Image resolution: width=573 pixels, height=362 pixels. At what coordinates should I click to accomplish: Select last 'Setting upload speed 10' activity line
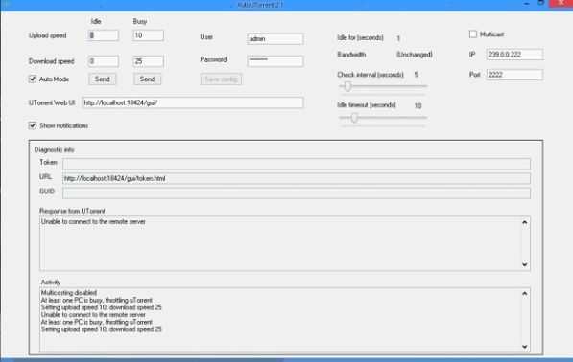coord(102,329)
